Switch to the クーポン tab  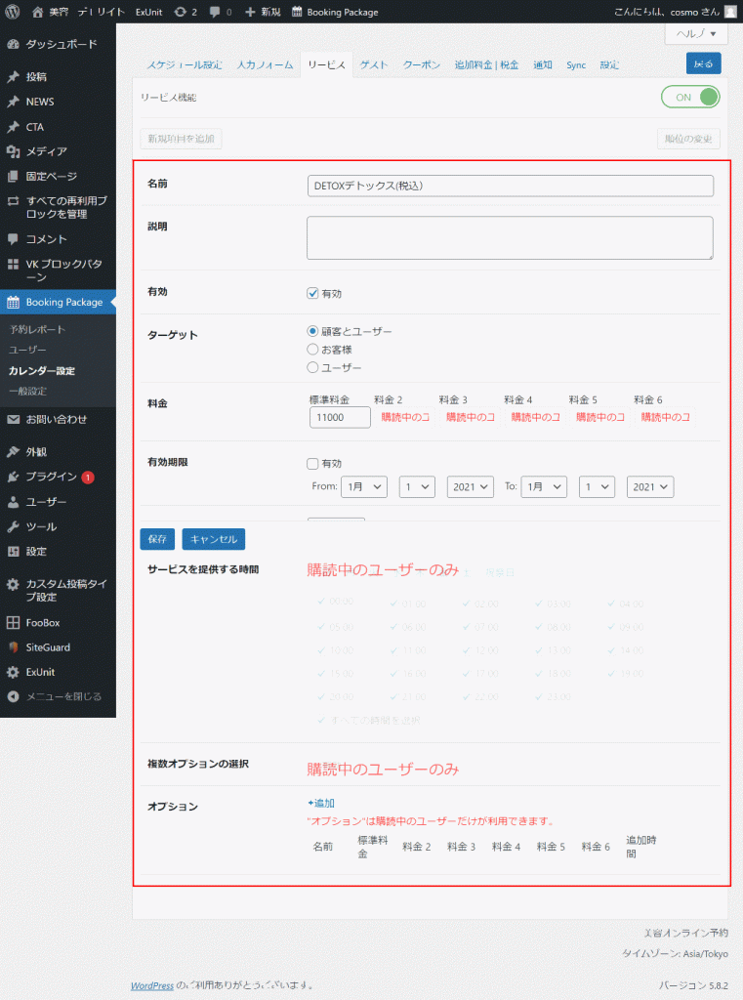[x=421, y=64]
